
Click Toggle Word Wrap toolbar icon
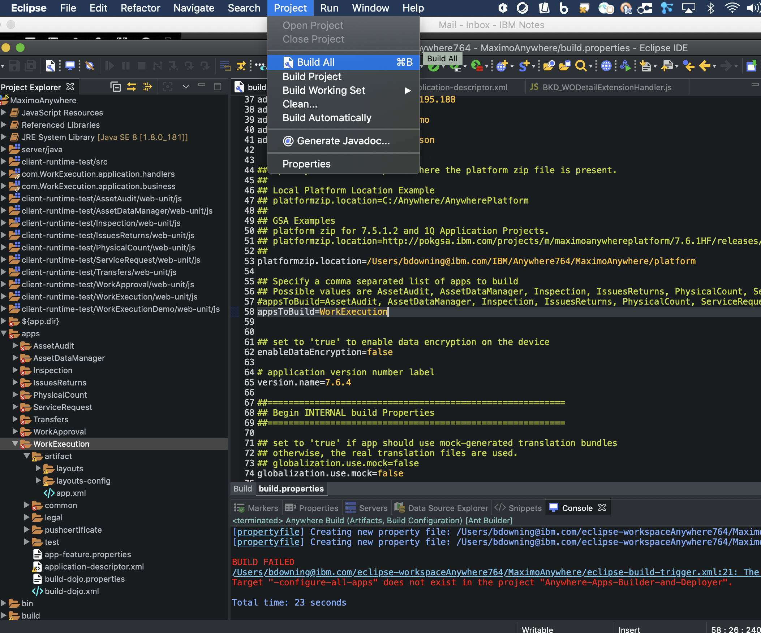[225, 66]
